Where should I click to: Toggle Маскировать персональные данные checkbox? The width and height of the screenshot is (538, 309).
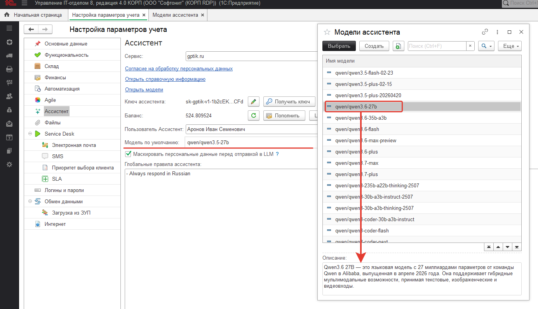pos(128,154)
